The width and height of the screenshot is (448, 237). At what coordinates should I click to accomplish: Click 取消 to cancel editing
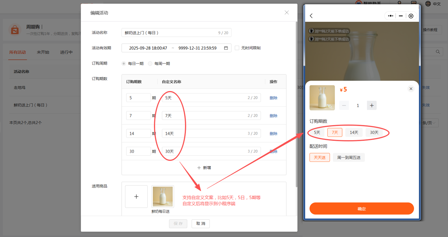(200, 224)
